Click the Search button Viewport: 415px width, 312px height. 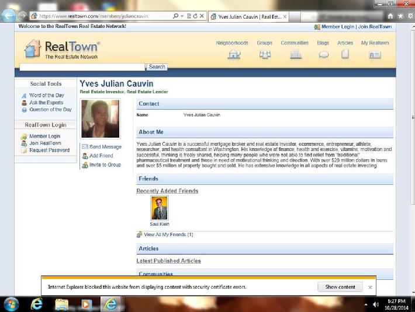(x=157, y=67)
